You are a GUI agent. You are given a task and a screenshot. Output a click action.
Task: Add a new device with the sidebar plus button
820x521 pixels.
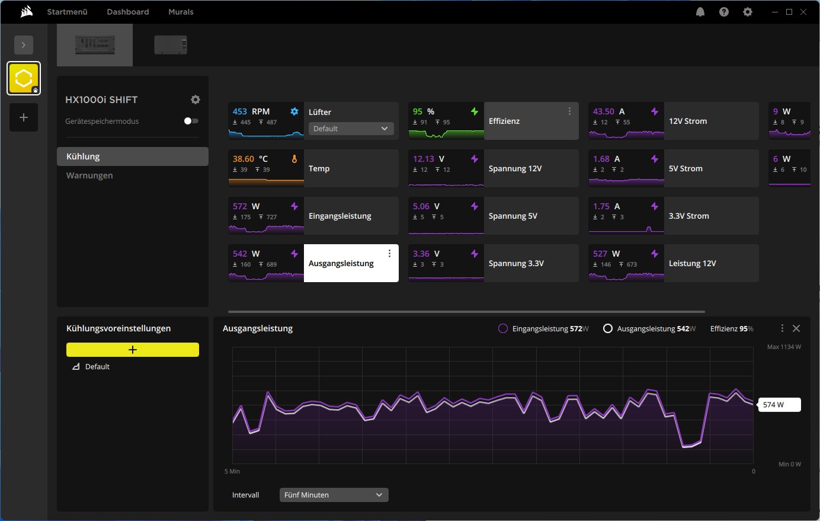click(x=24, y=117)
